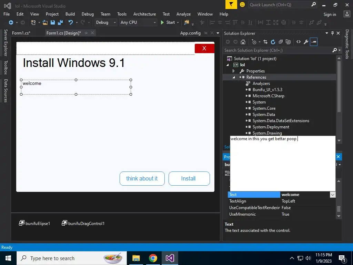Toggle Show All Files in Solution Explorer
Viewport: 353px width, 265px height.
tap(288, 42)
